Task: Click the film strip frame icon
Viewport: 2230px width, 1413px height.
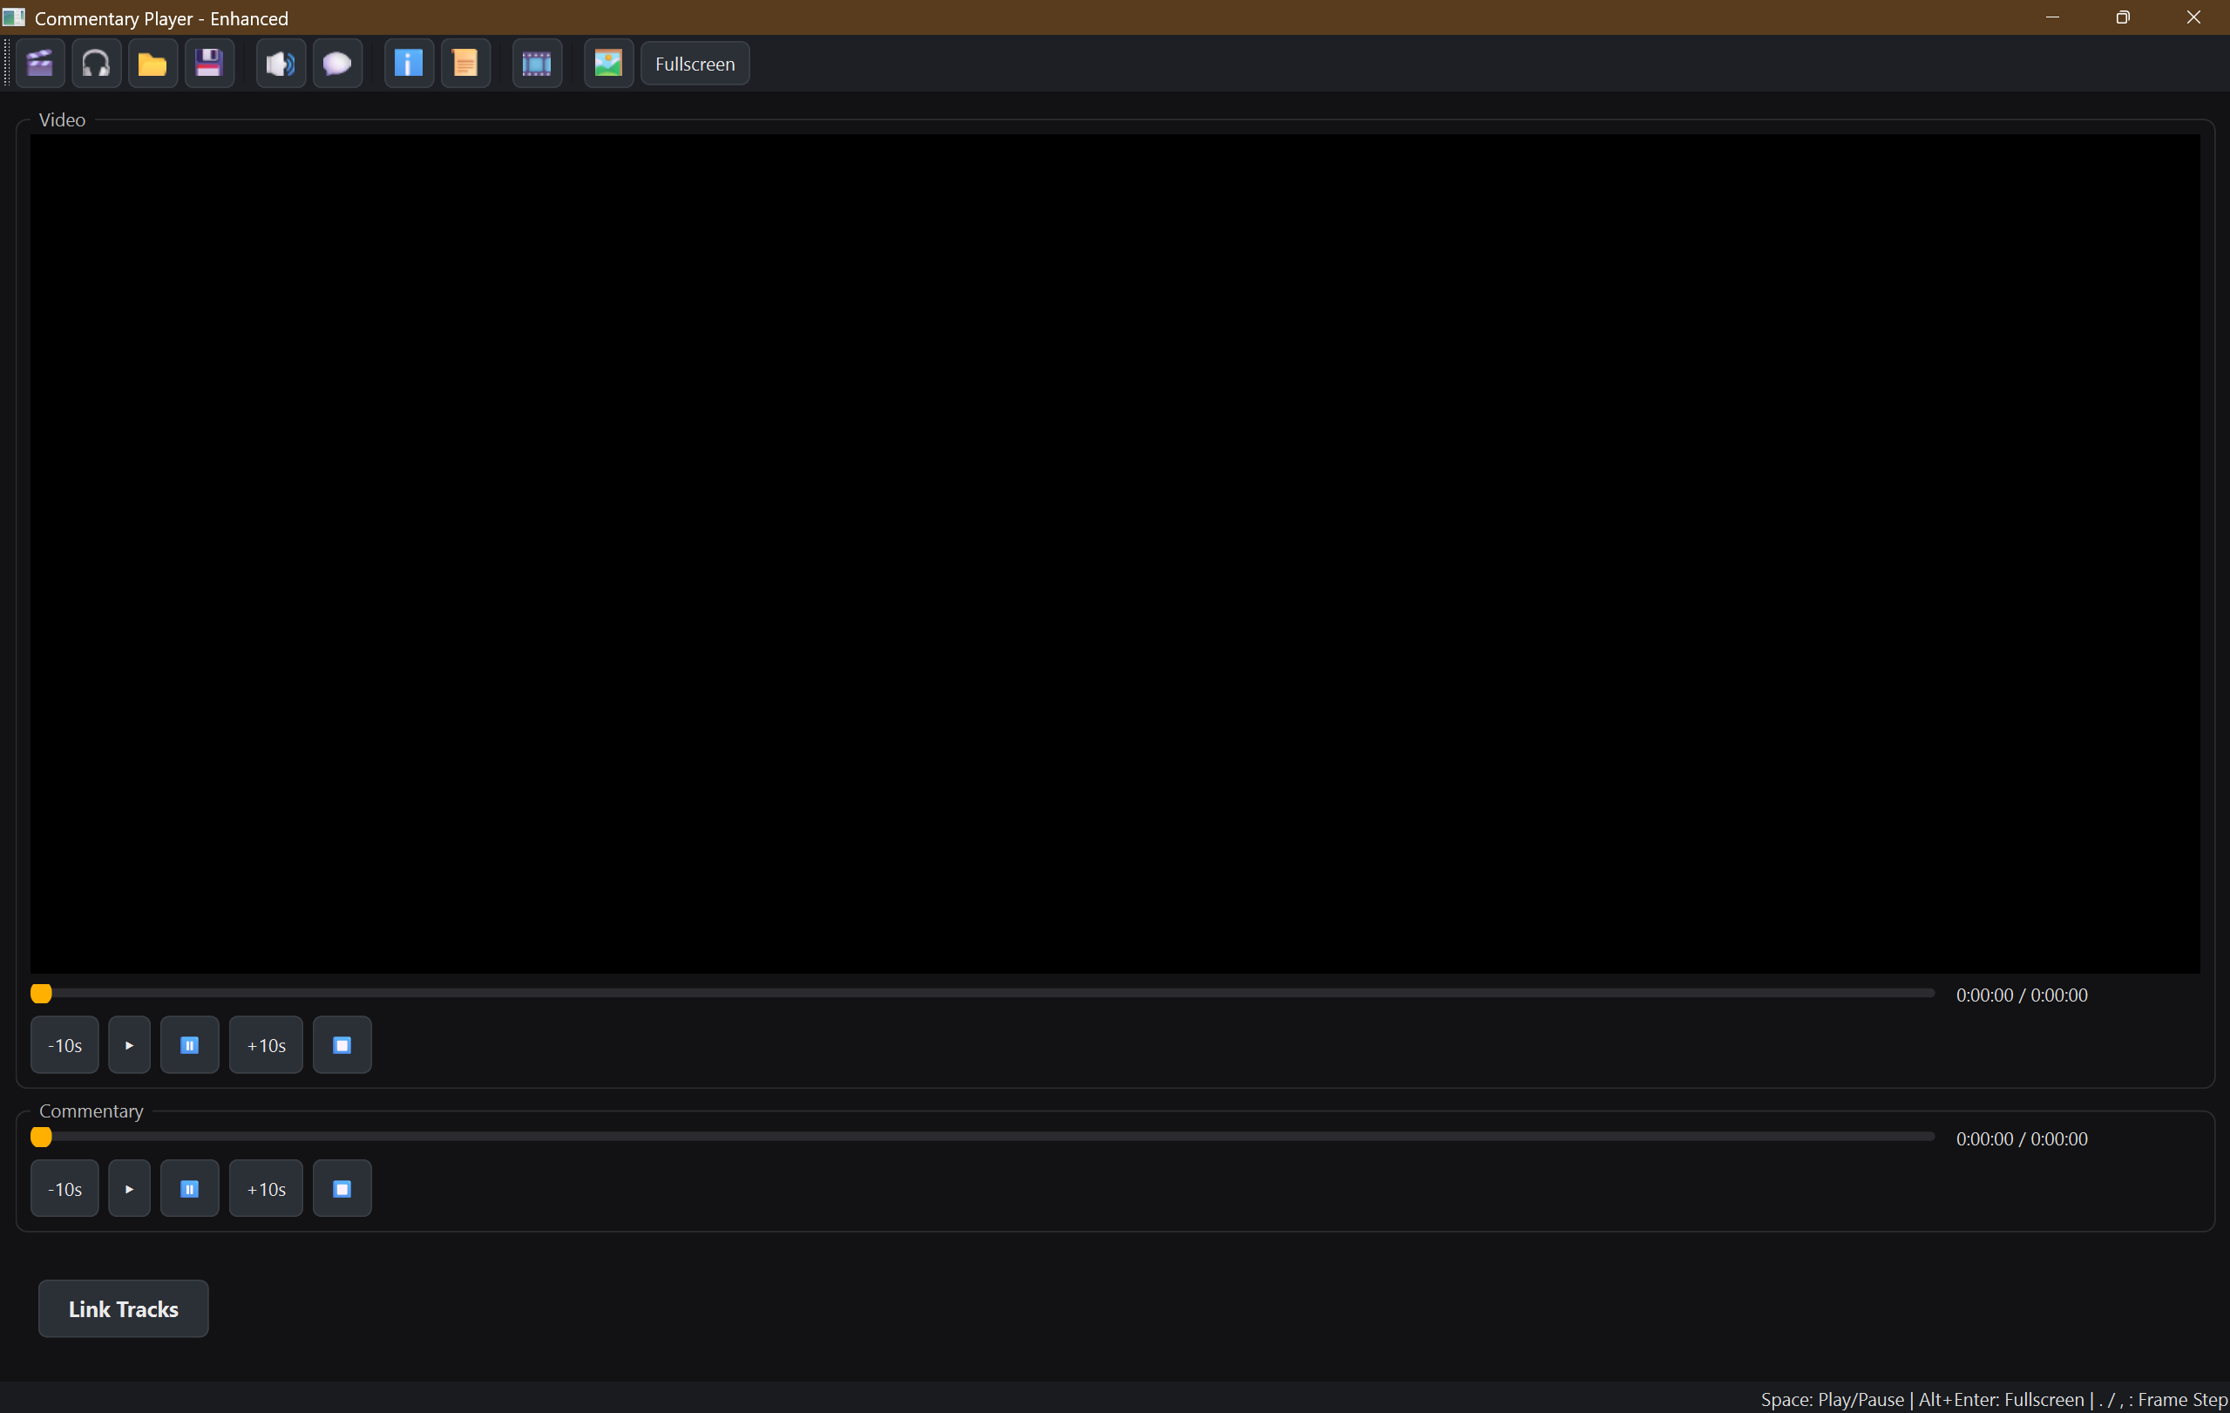Action: 537,64
